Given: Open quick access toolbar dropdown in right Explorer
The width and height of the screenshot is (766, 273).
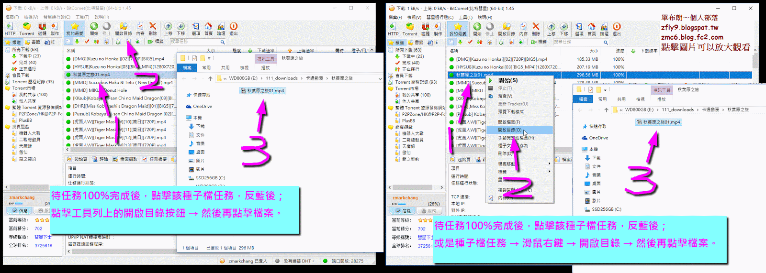Looking at the screenshot, I should tap(605, 90).
